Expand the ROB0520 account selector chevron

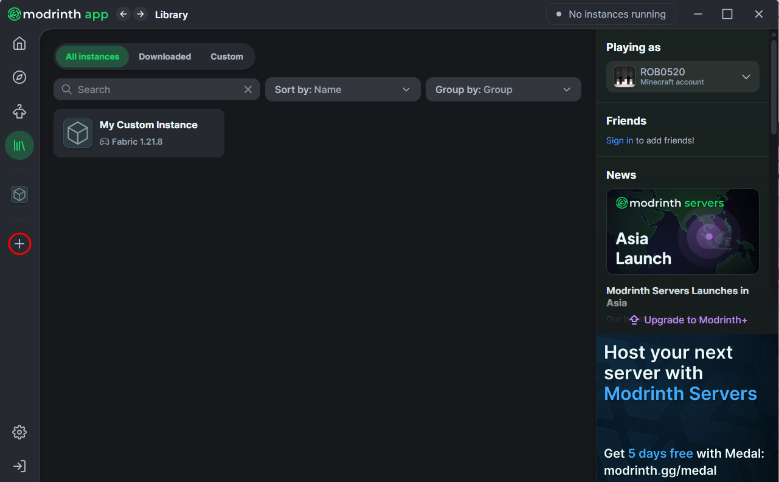pyautogui.click(x=746, y=77)
